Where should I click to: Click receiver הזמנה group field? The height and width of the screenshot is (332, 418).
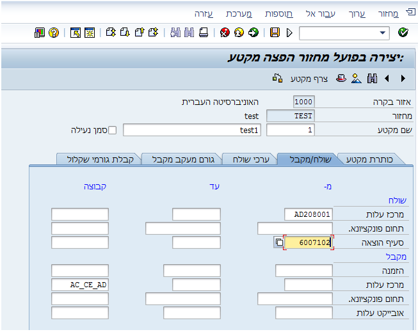click(80, 271)
